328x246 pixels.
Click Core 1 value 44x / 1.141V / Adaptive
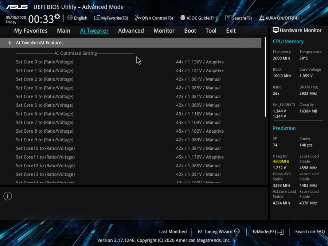tap(200, 71)
